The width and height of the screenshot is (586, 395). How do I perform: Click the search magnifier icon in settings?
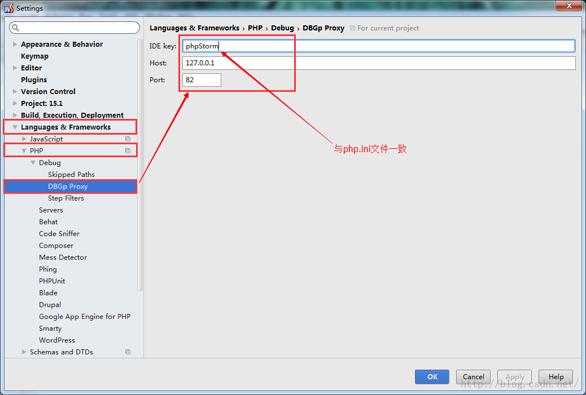[x=15, y=28]
